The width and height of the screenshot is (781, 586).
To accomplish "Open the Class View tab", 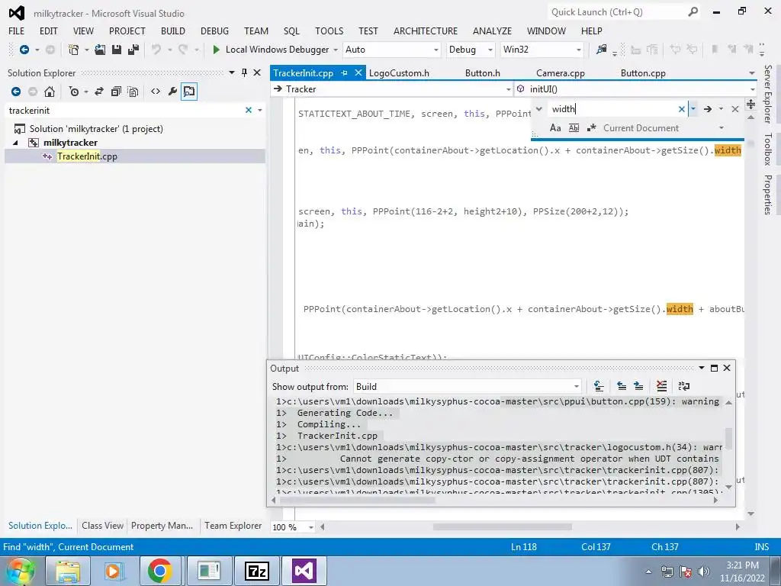I will (x=102, y=526).
